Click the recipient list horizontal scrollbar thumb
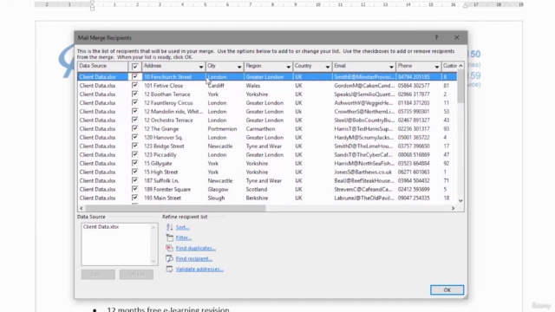The image size is (555, 312). click(x=175, y=208)
